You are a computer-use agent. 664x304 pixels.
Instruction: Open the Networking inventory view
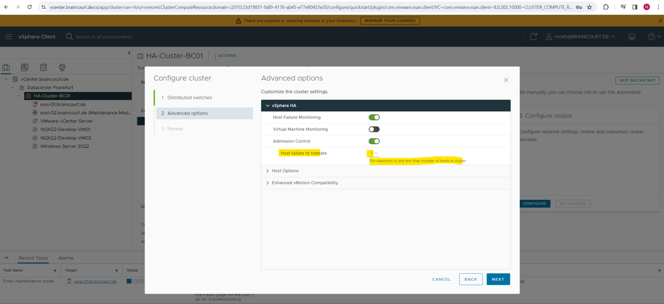pos(62,67)
